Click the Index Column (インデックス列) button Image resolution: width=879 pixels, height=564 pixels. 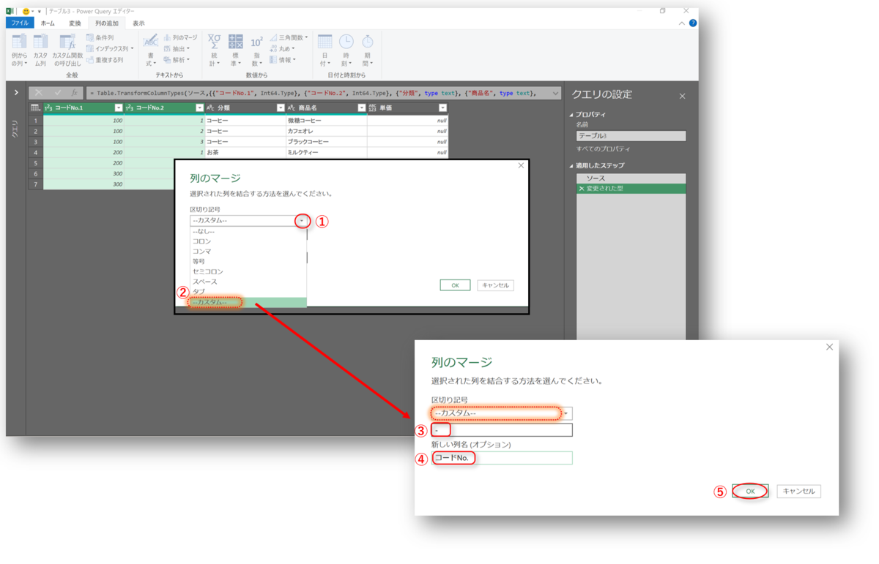tap(109, 48)
